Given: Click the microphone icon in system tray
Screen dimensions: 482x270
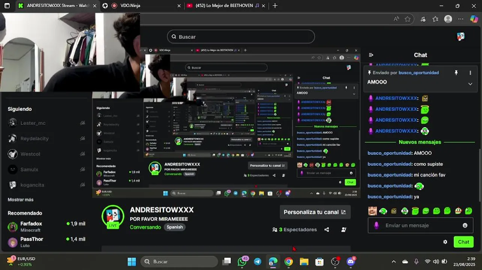Looking at the screenshot, I should [x=416, y=261].
